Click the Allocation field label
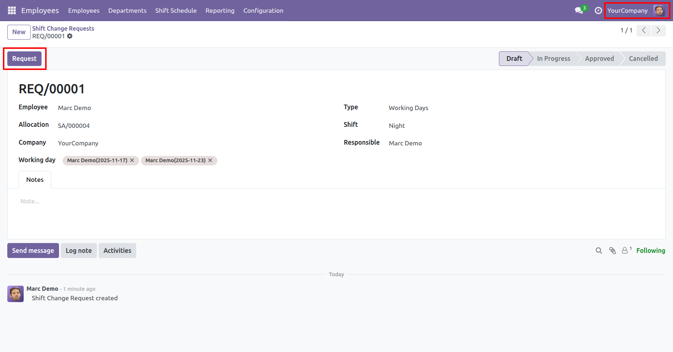673x352 pixels. [34, 125]
